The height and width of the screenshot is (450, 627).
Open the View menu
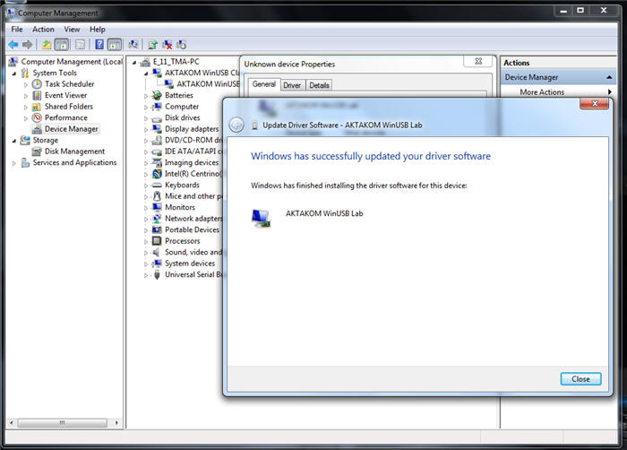tap(72, 30)
